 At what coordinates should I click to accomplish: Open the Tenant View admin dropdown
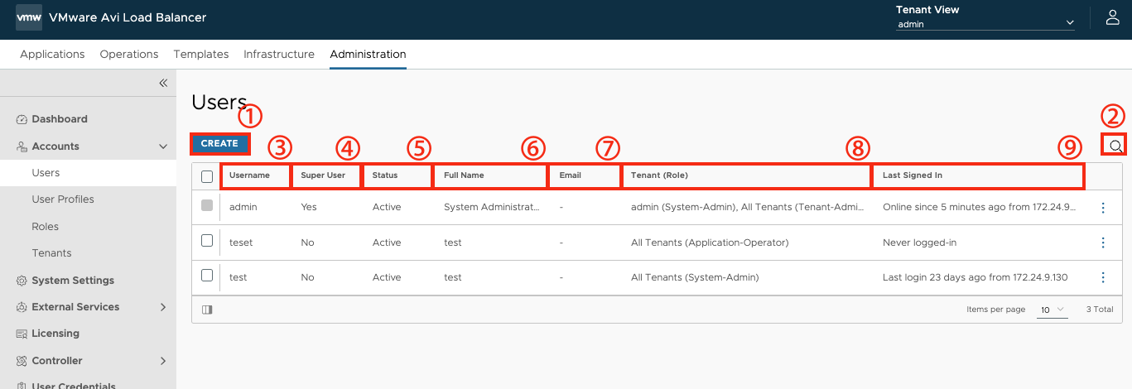tap(985, 24)
